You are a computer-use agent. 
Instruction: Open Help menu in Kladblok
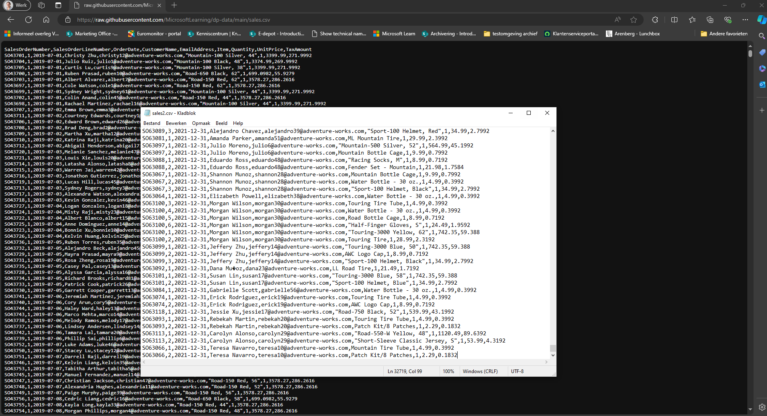(x=238, y=123)
